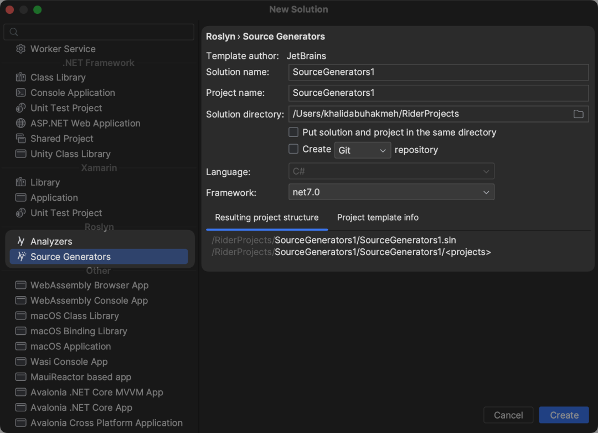Click the ASP.NET Web Application globe icon
598x433 pixels.
[x=20, y=123]
